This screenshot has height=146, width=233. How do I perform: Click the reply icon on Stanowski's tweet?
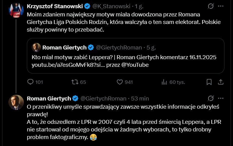(30, 82)
